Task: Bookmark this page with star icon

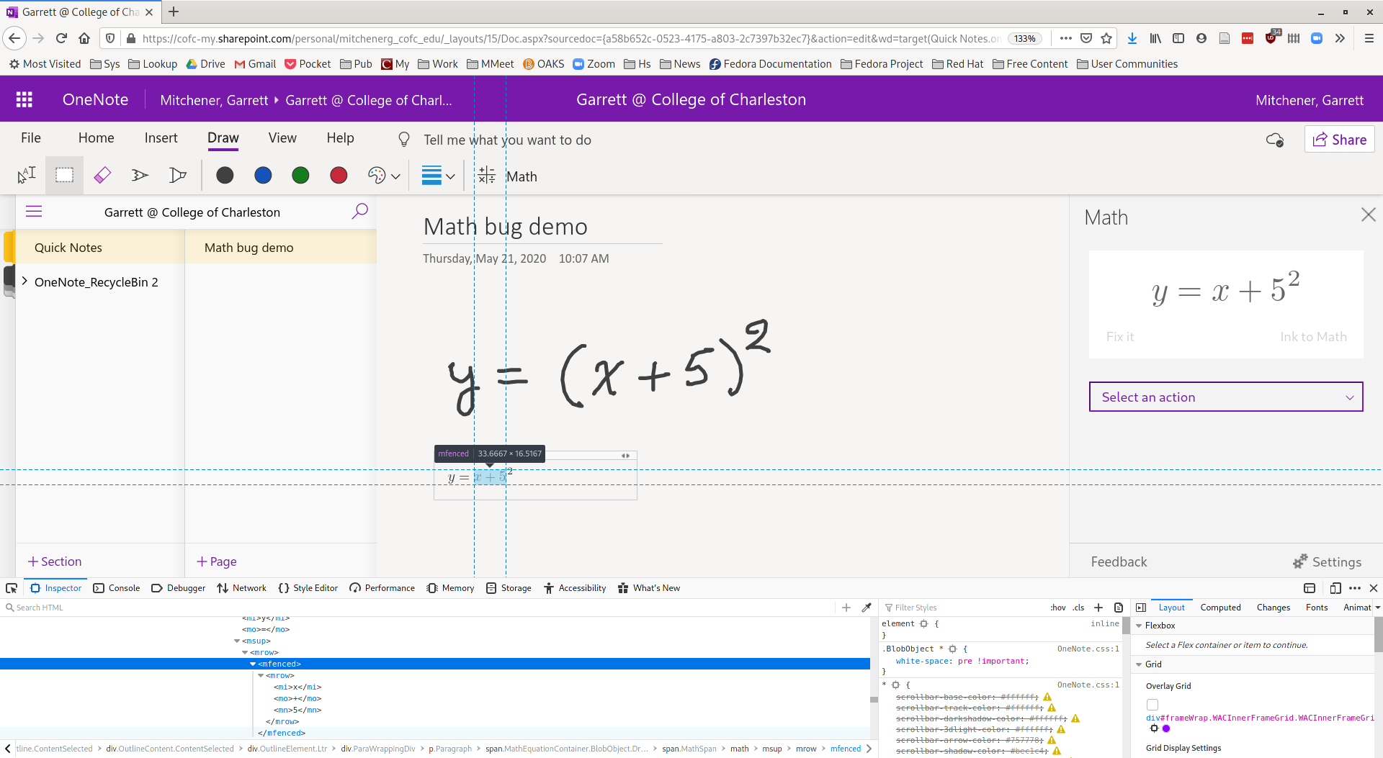Action: (1106, 38)
